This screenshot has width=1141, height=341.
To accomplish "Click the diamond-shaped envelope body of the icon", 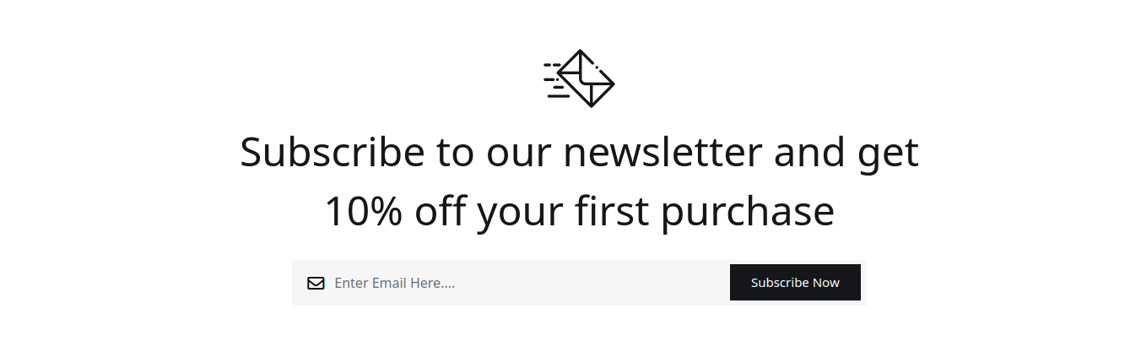I will pos(588,78).
